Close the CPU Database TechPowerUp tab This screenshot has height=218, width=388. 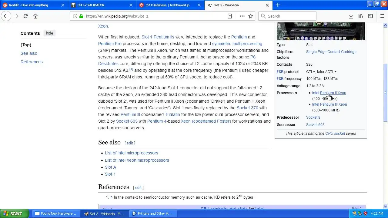(199, 5)
